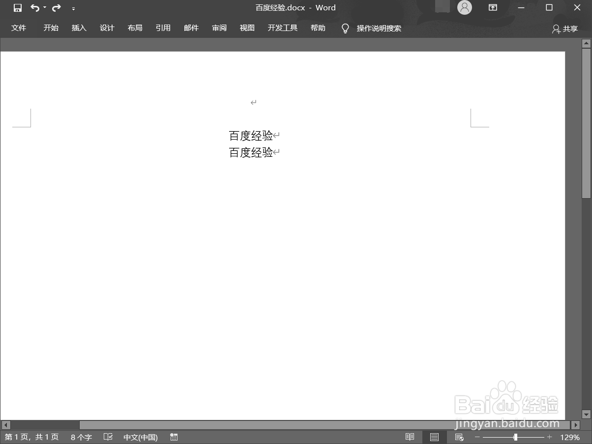Switch to the 邮件 tab

tap(191, 28)
